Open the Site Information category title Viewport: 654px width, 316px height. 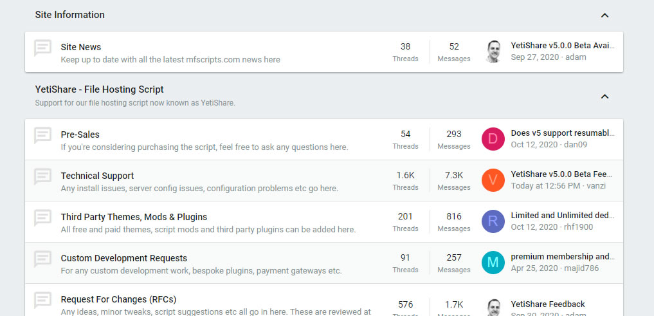coord(69,15)
